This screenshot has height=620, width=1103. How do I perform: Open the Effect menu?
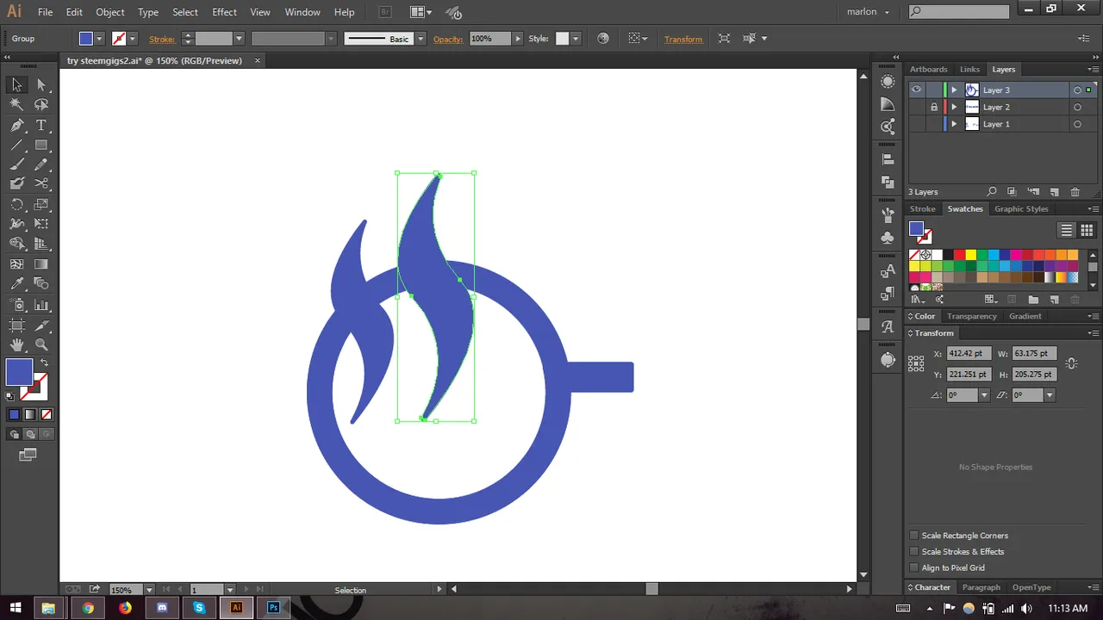(224, 12)
